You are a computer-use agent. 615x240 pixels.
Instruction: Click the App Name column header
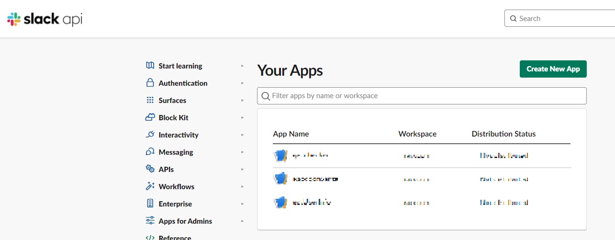pyautogui.click(x=291, y=134)
